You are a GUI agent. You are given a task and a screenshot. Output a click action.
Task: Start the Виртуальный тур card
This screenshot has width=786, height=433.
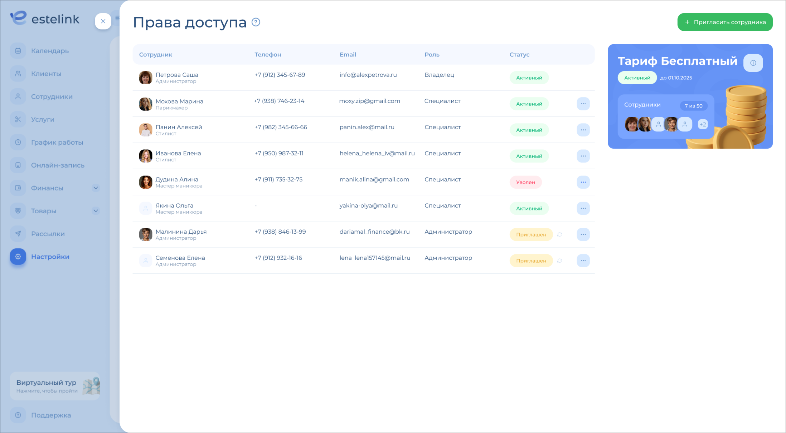coord(55,386)
